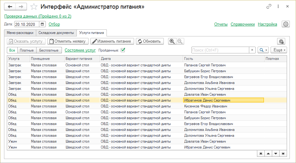This screenshot has height=163, width=296.
Task: Clear the search field with the X
Action: (x=252, y=50)
